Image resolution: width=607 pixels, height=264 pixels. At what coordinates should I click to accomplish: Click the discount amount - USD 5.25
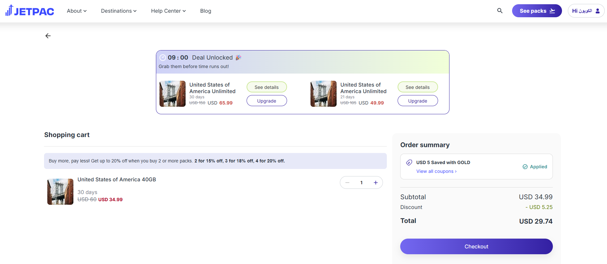coord(539,207)
